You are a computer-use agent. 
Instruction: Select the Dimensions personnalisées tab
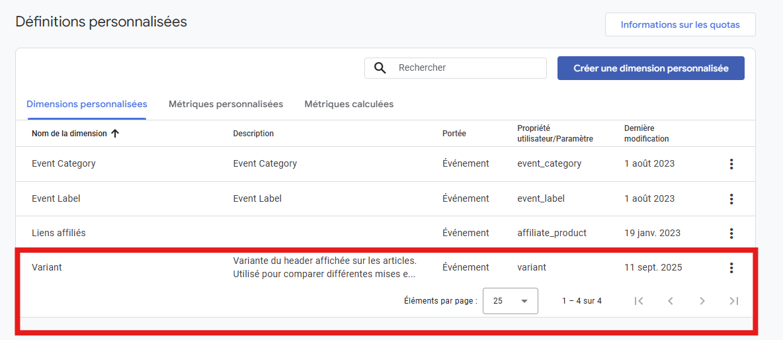click(87, 105)
